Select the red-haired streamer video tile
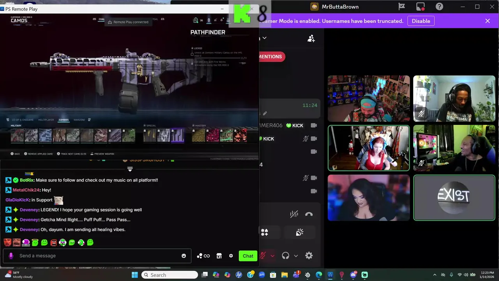This screenshot has width=499, height=281. coord(368,148)
